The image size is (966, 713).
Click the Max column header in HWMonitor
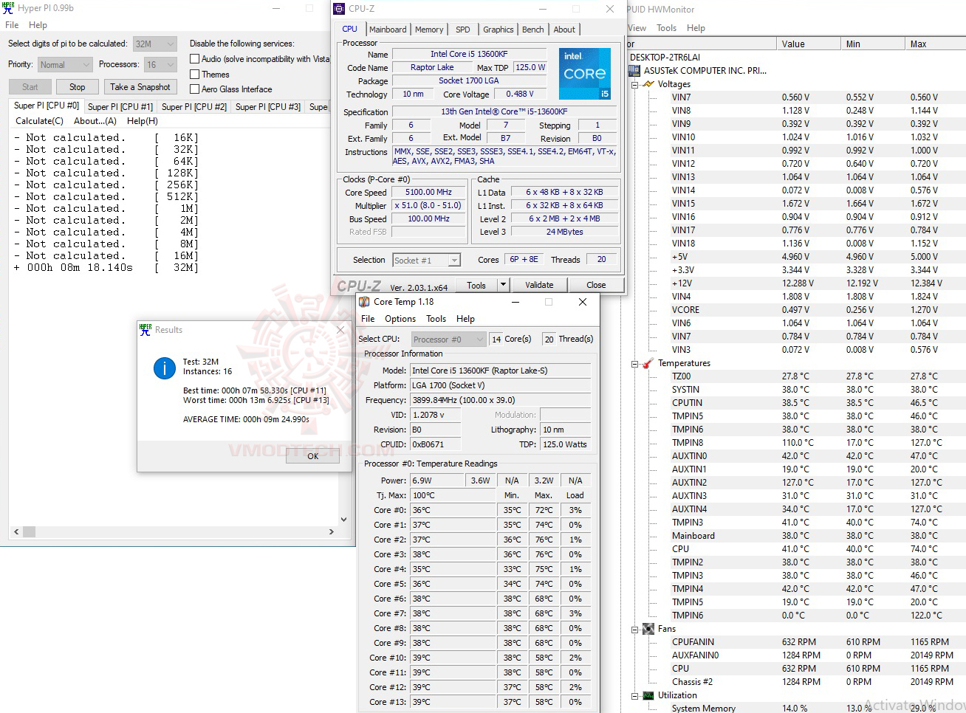coord(935,44)
